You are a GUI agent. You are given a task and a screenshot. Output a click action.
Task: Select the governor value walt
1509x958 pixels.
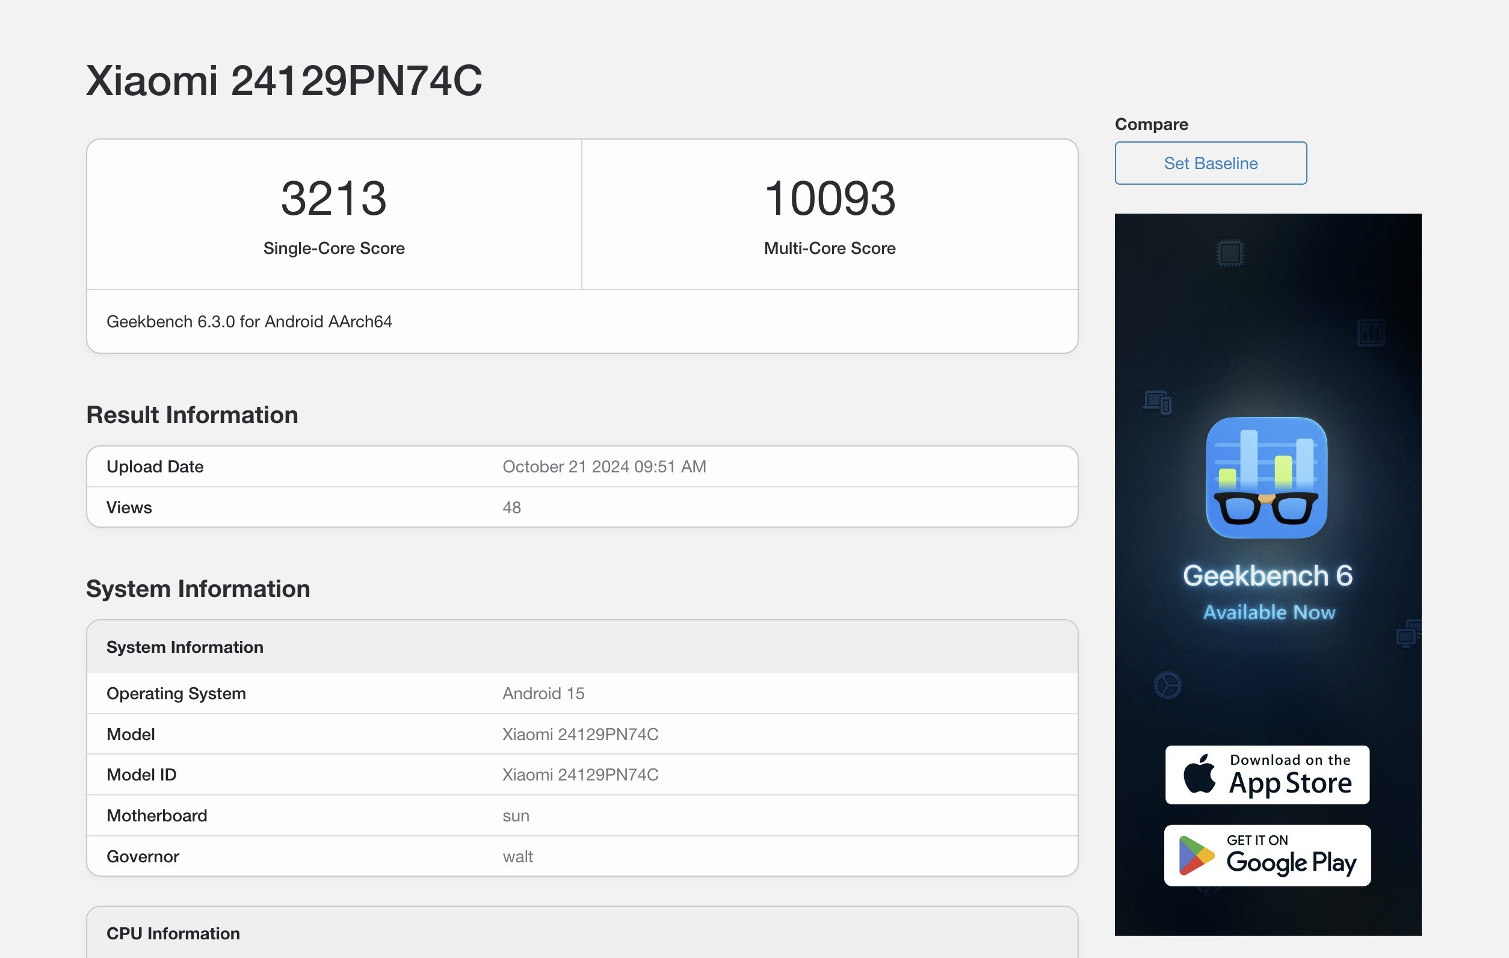click(517, 856)
